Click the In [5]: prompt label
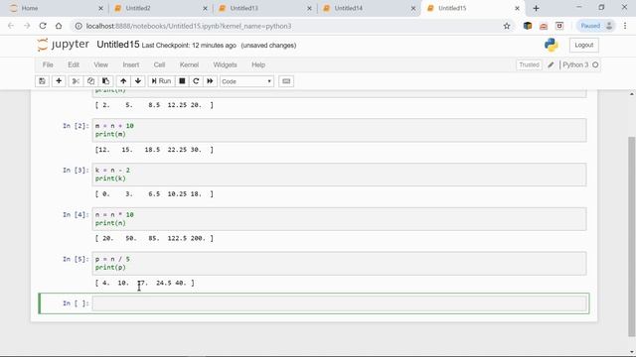 [x=76, y=259]
